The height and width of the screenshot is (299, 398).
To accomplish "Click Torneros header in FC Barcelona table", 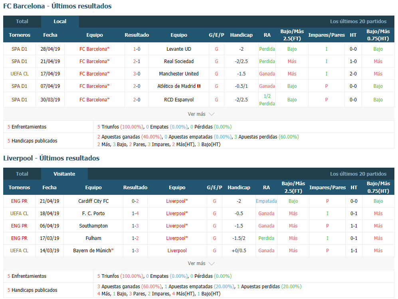I will [20, 35].
